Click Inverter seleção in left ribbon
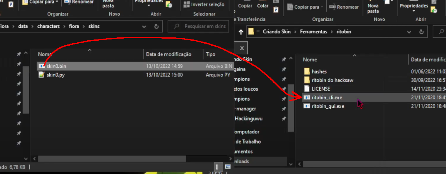 point(204,5)
